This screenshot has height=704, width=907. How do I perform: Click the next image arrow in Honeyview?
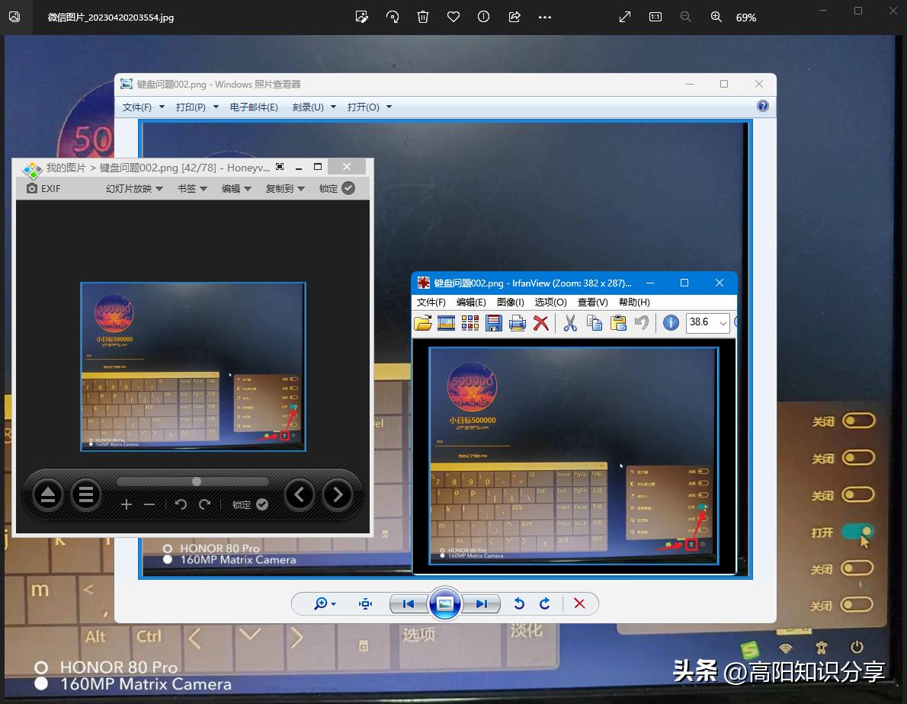tap(337, 496)
